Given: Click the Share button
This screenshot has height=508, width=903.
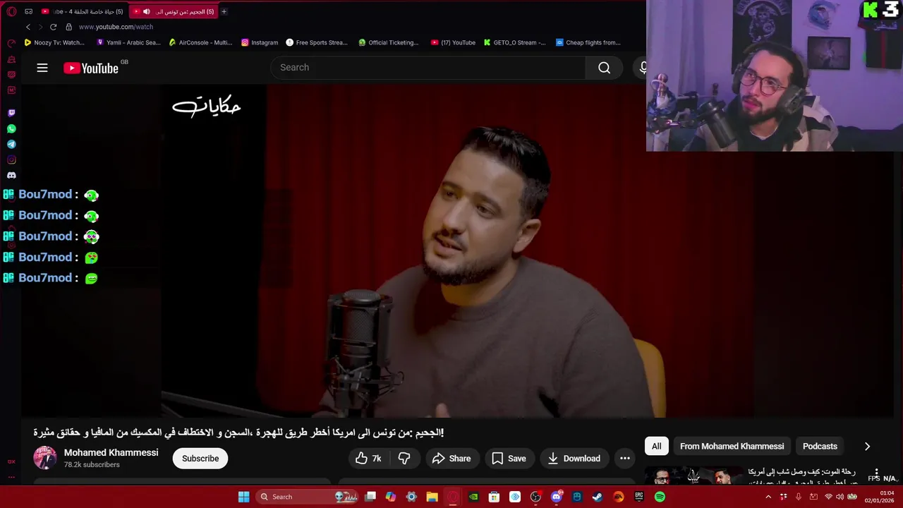Looking at the screenshot, I should tap(451, 459).
